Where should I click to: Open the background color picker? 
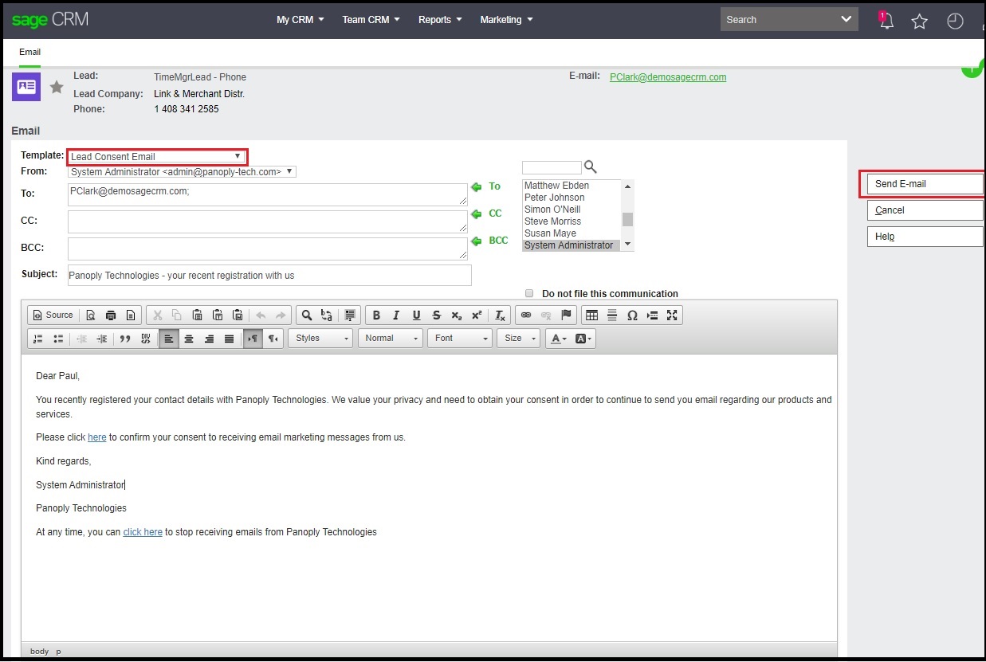pos(583,339)
